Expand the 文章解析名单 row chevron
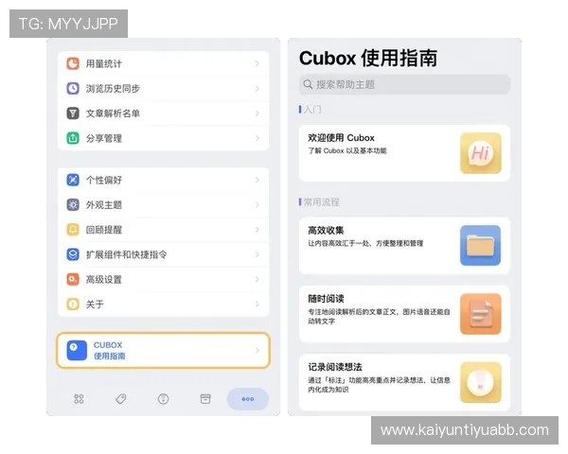 pos(257,113)
